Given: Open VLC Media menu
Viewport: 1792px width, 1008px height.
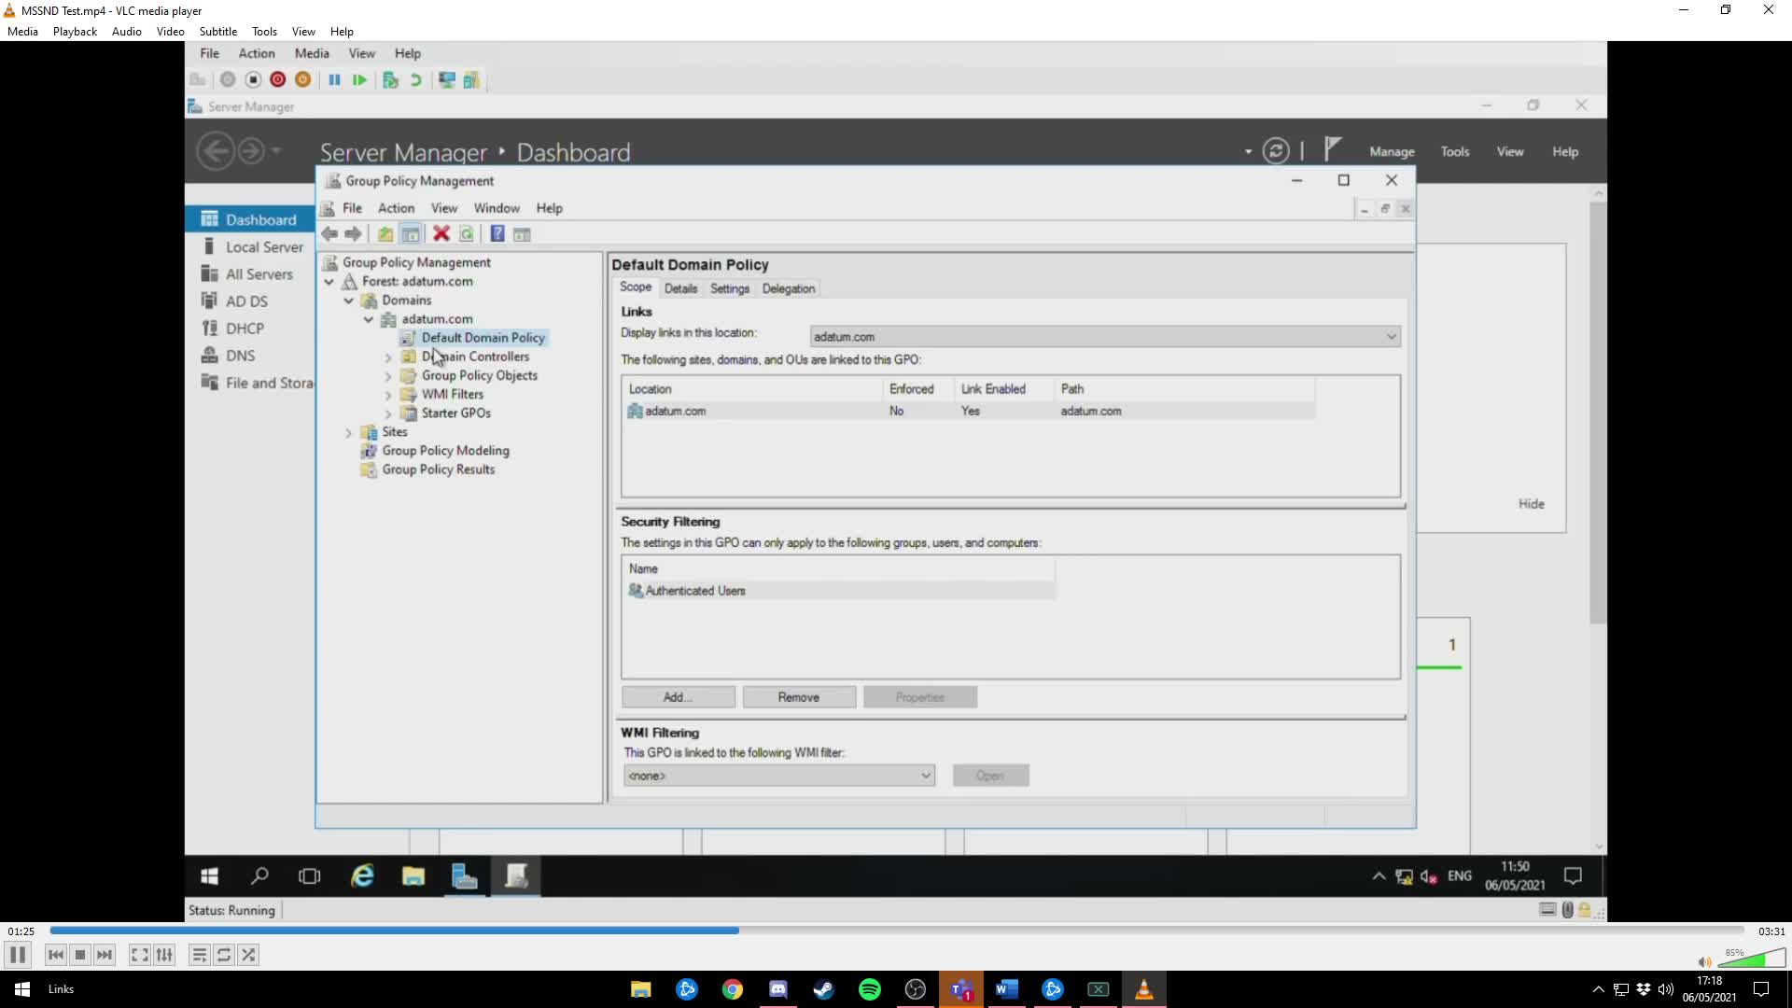Looking at the screenshot, I should 22,31.
